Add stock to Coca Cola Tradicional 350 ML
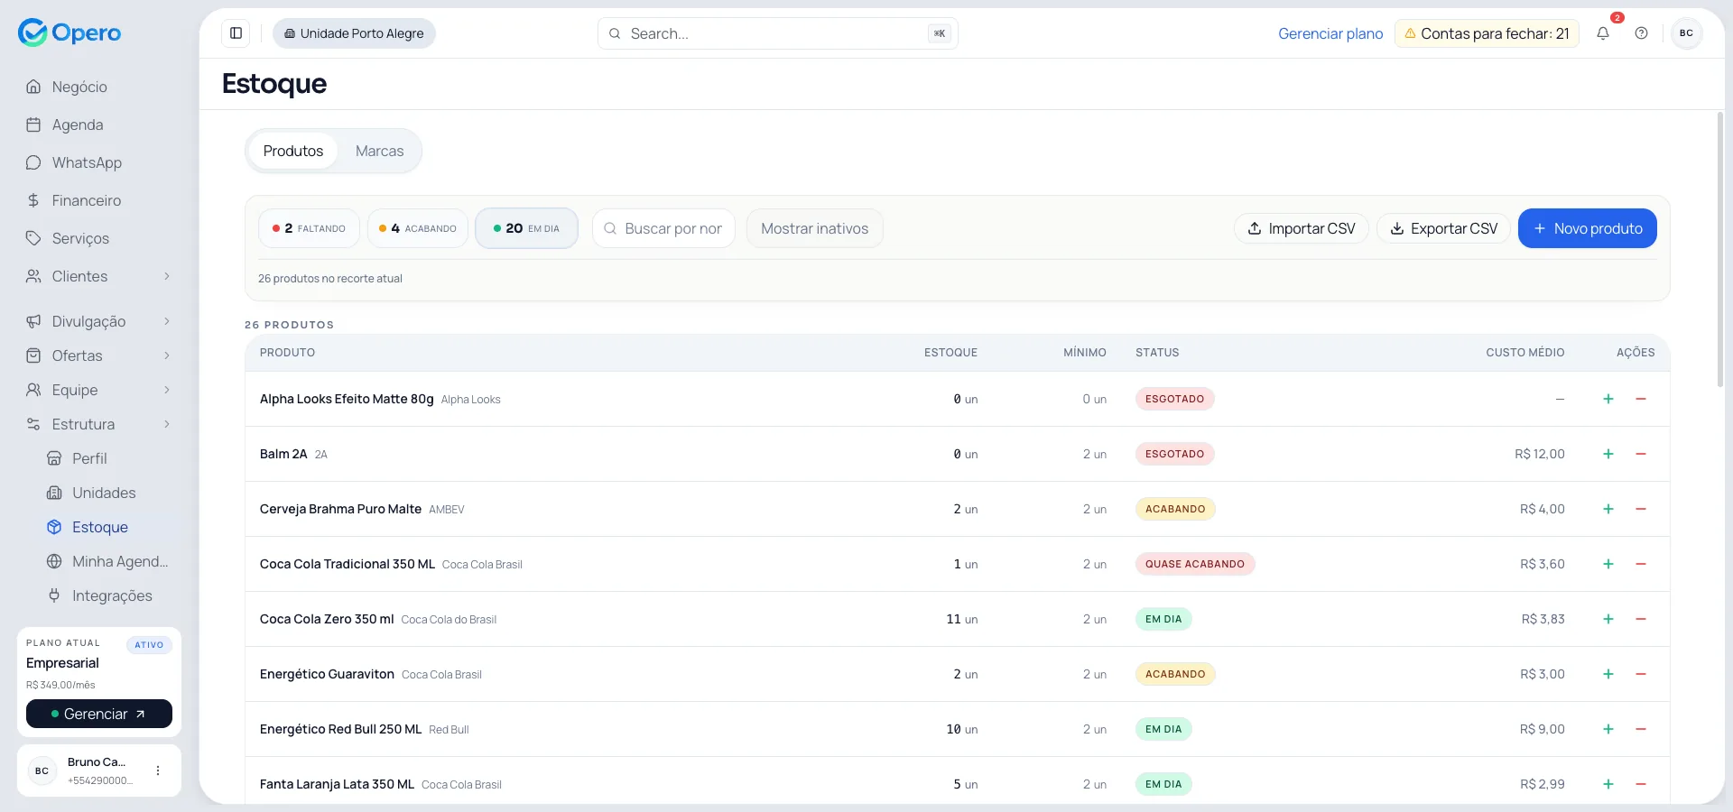The width and height of the screenshot is (1733, 812). [x=1608, y=564]
